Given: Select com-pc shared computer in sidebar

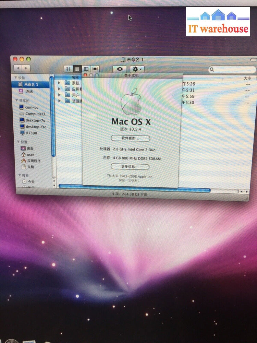Looking at the screenshot, I should [x=31, y=107].
